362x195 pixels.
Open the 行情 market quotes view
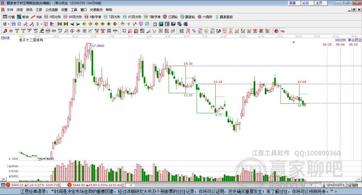pyautogui.click(x=9, y=17)
